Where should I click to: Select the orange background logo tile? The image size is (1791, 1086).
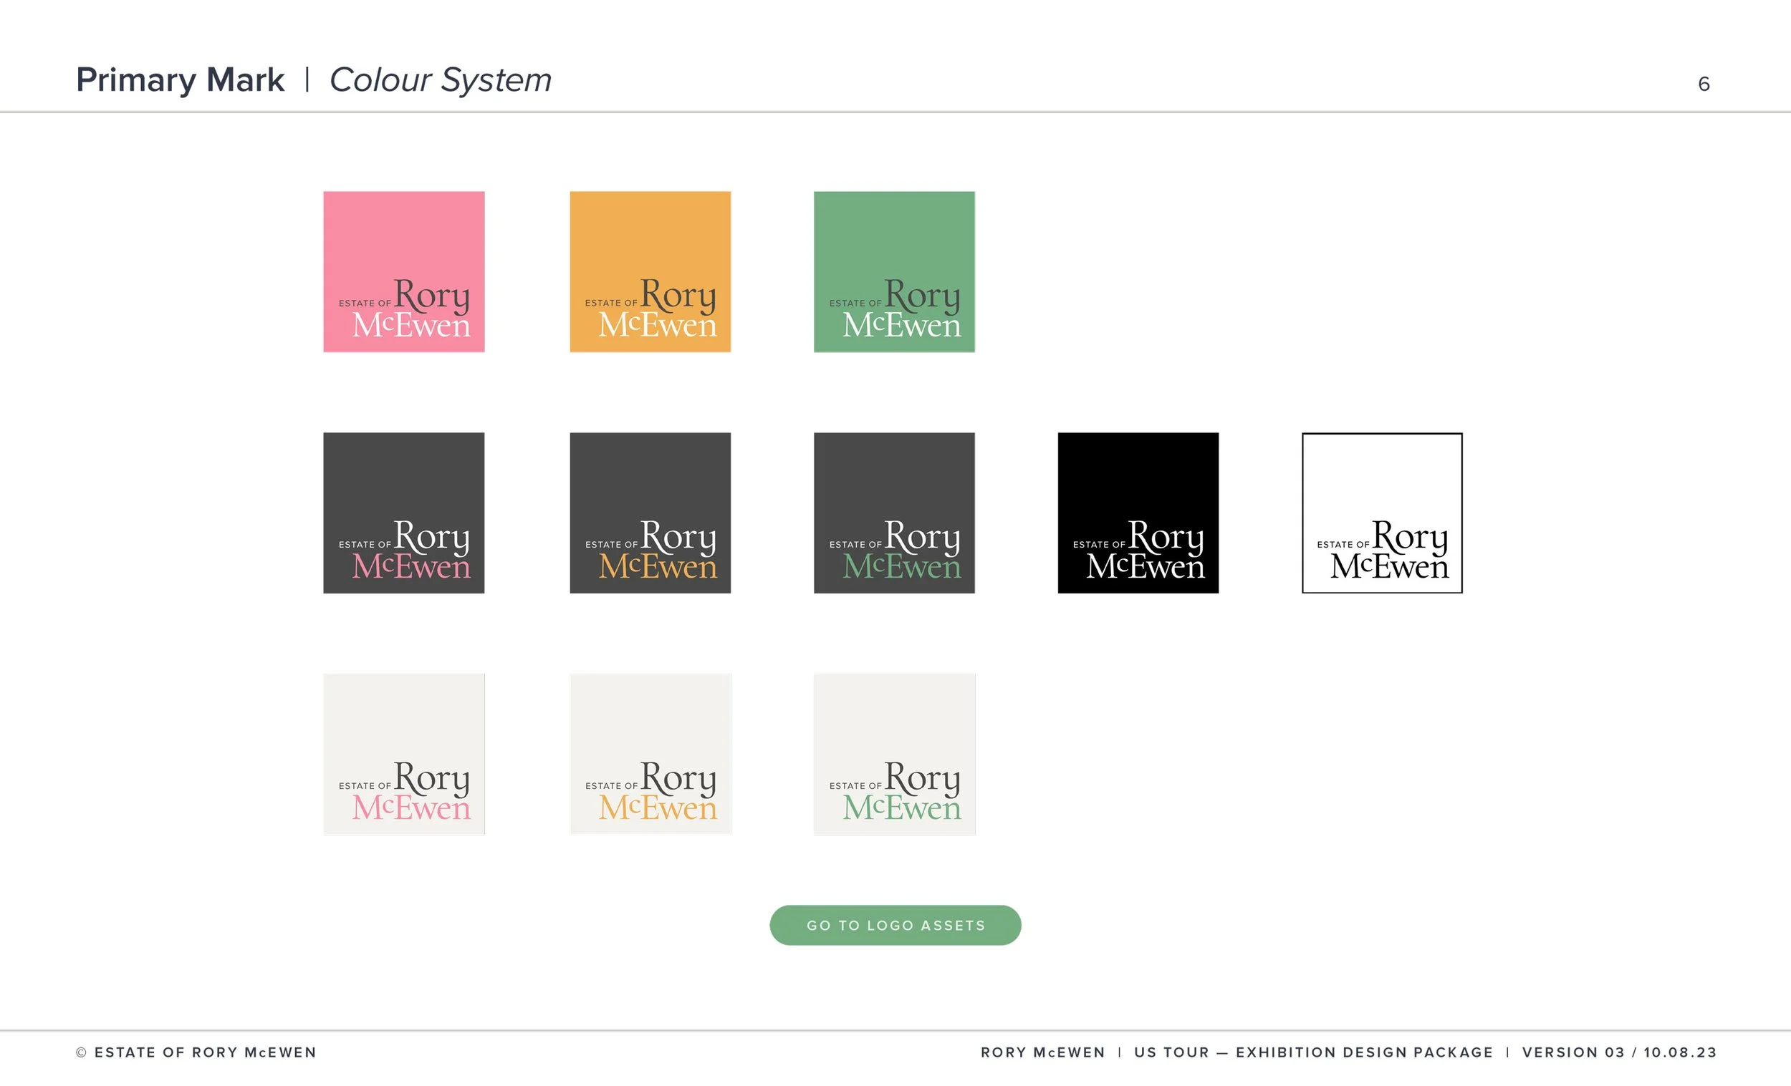point(650,271)
